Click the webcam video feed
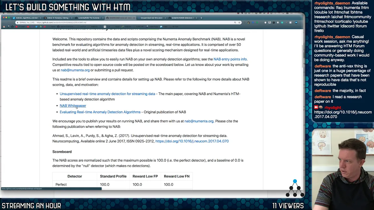The width and height of the screenshot is (374, 210). coord(343,169)
